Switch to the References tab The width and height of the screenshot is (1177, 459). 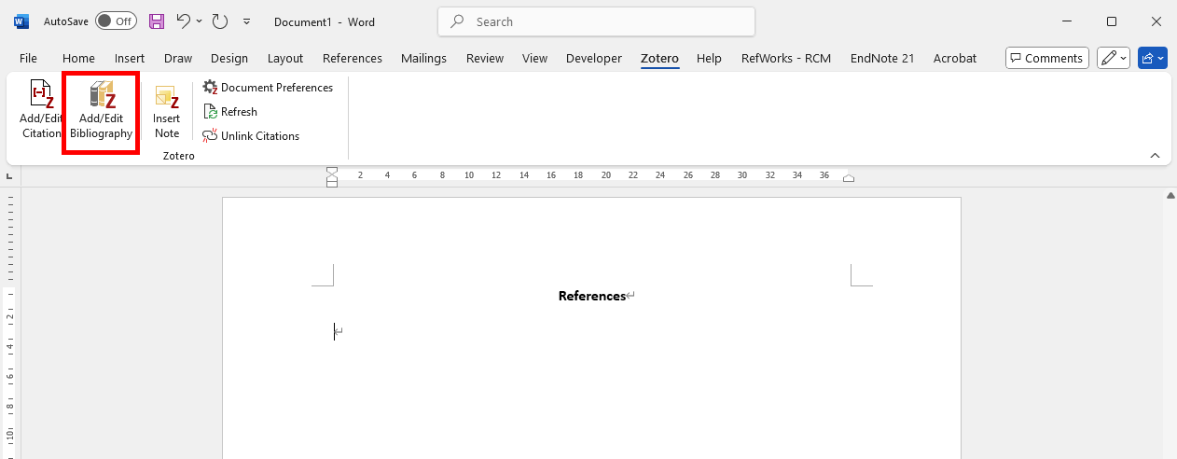(352, 58)
